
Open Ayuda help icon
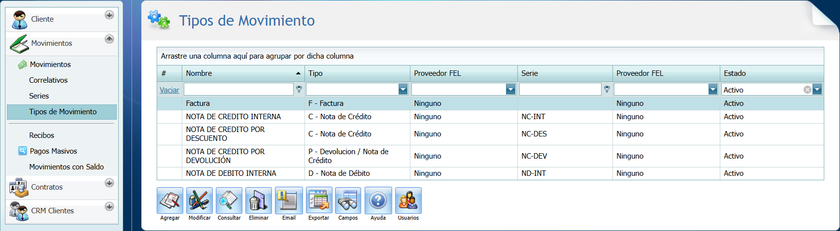[x=378, y=200]
